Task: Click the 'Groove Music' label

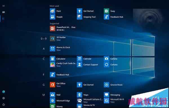Action: tap(116, 85)
